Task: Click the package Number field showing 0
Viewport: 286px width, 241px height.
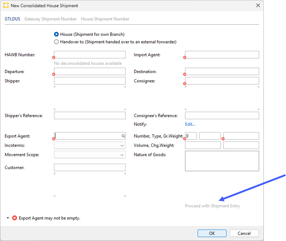Action: point(191,136)
